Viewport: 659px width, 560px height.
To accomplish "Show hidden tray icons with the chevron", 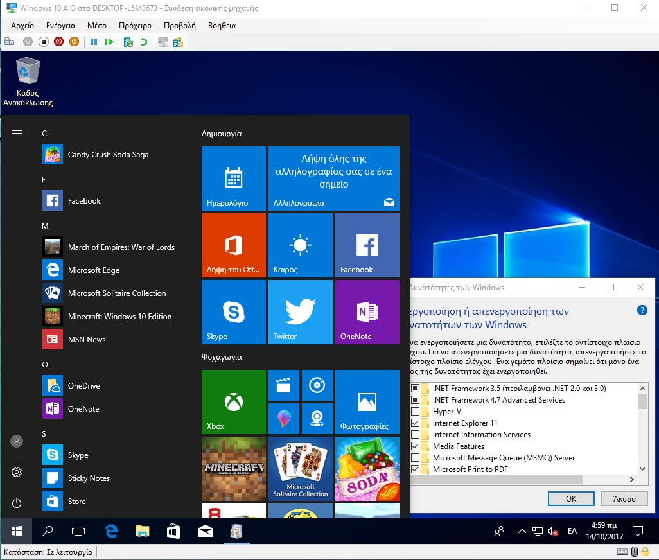I will (x=522, y=531).
